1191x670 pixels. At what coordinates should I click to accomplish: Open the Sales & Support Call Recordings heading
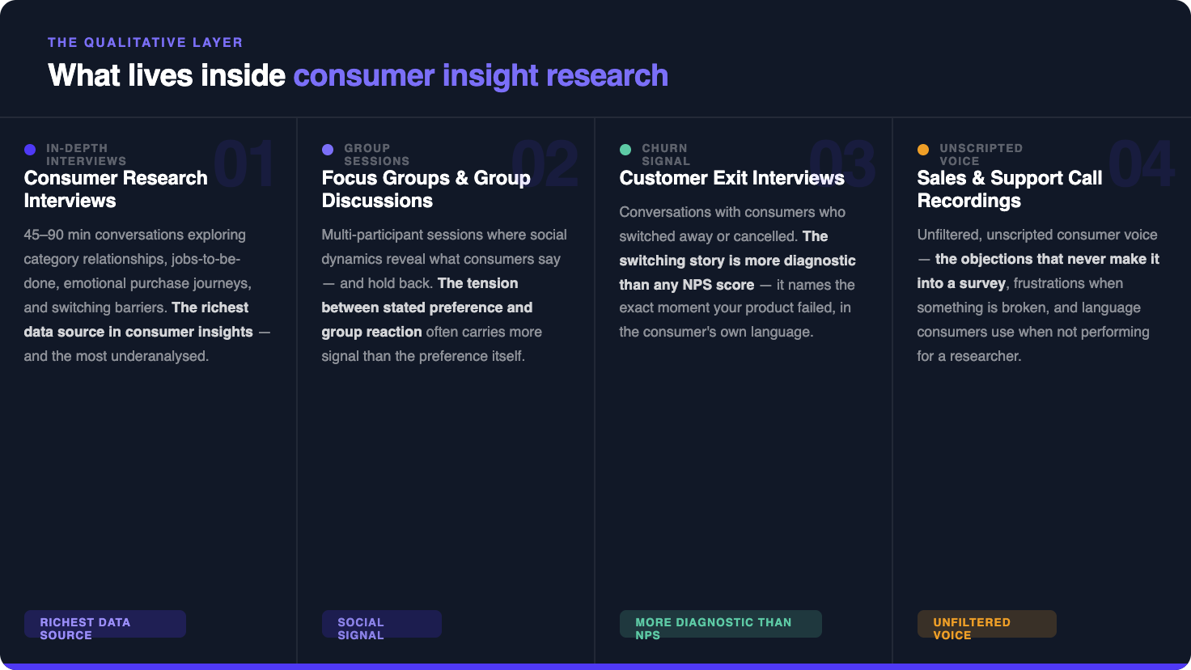point(1010,189)
